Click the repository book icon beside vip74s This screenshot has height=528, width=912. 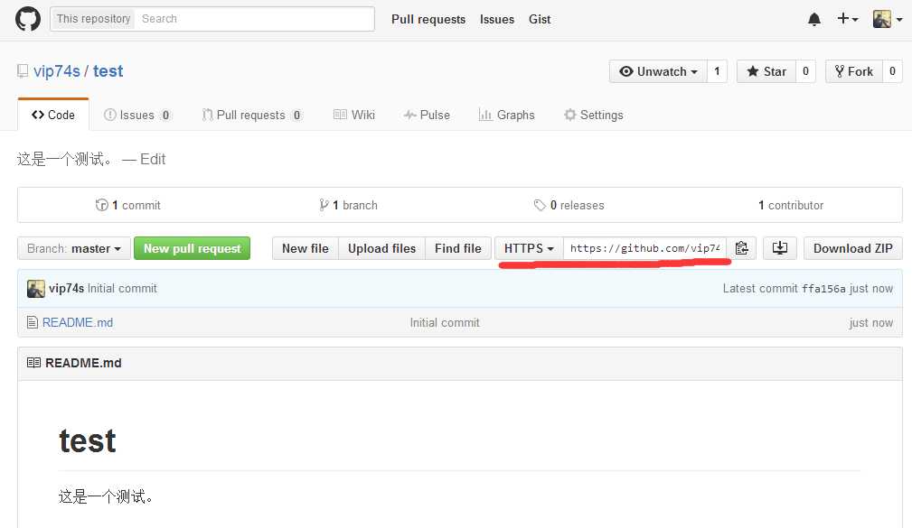(x=23, y=71)
